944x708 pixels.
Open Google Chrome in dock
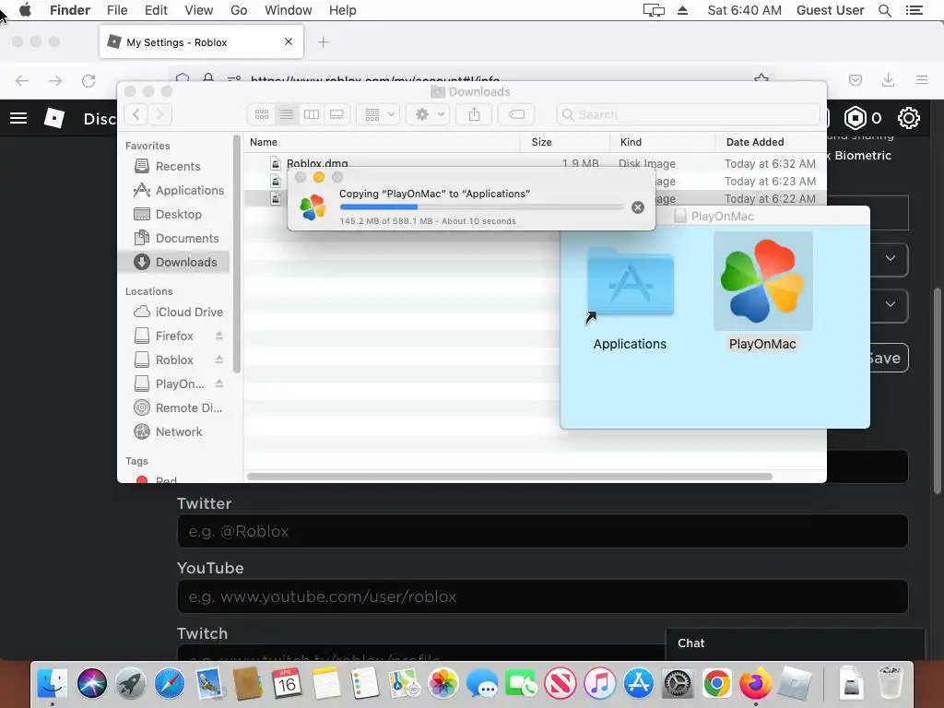[717, 684]
